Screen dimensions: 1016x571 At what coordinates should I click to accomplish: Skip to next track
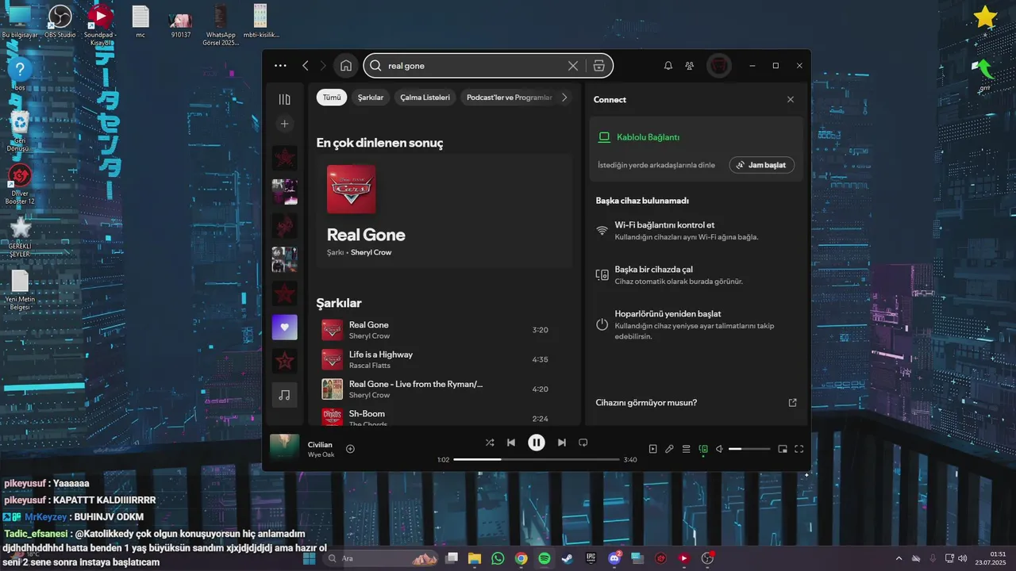click(x=562, y=443)
